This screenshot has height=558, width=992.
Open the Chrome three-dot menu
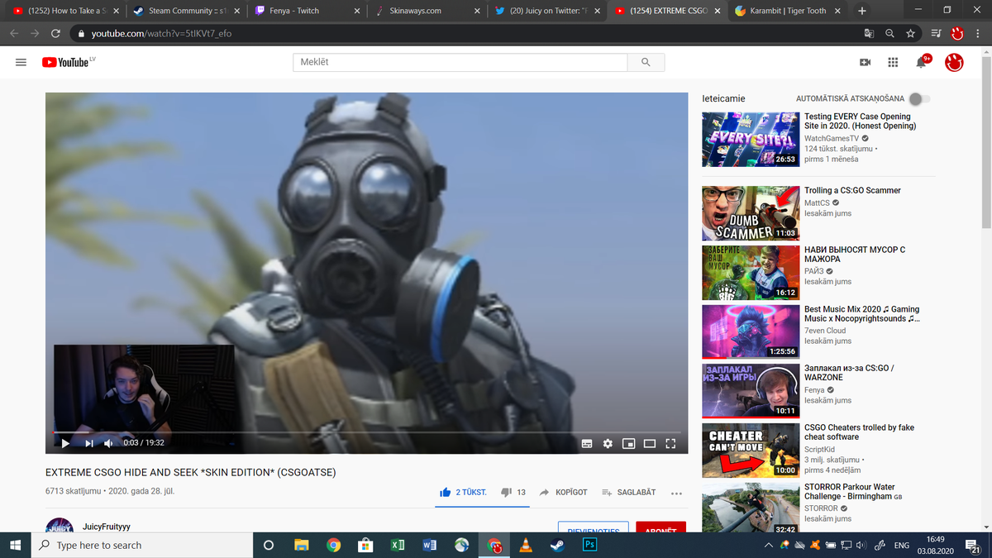click(x=979, y=34)
